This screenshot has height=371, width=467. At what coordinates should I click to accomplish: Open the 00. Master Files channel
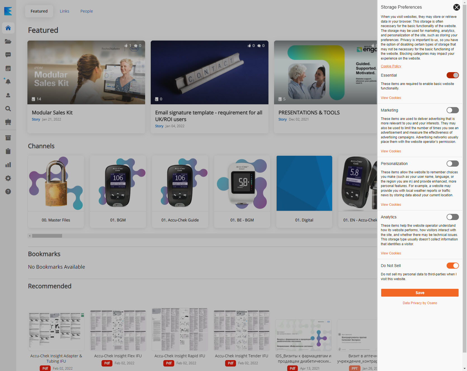point(56,192)
